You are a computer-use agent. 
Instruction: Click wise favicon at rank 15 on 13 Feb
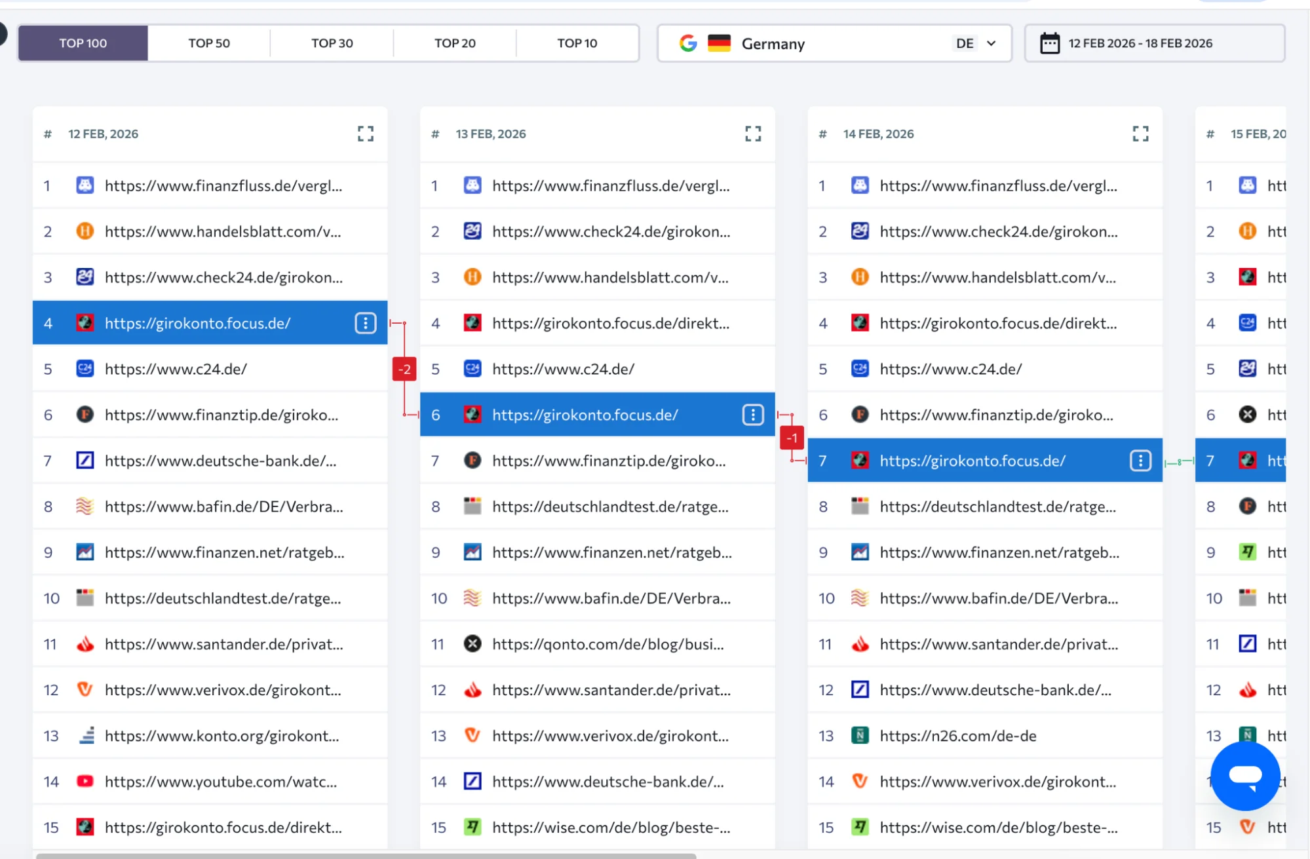point(472,827)
